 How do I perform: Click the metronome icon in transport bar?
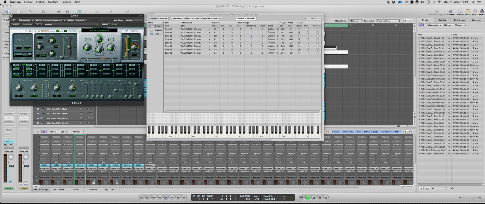tap(326, 197)
